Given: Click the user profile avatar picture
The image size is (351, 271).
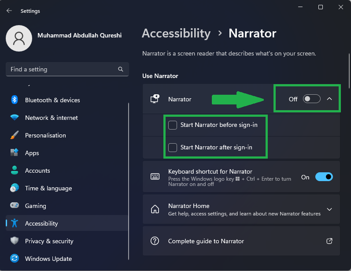Looking at the screenshot, I should click(18, 38).
